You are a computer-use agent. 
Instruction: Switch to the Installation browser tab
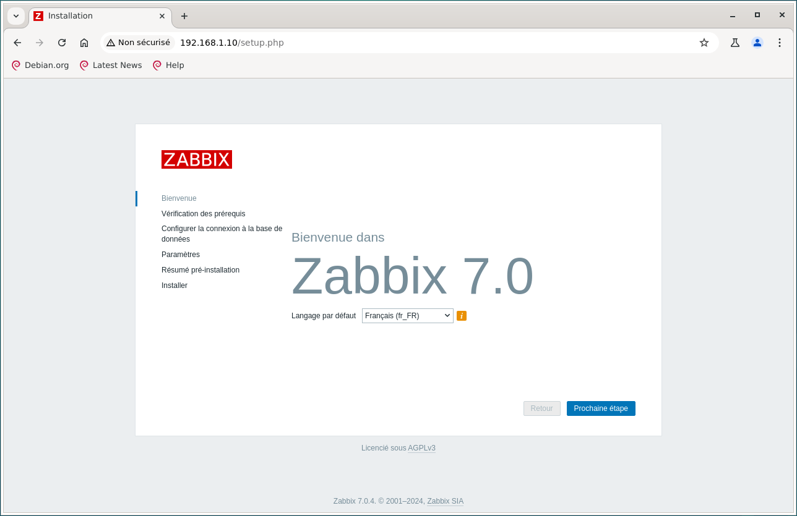coord(100,16)
